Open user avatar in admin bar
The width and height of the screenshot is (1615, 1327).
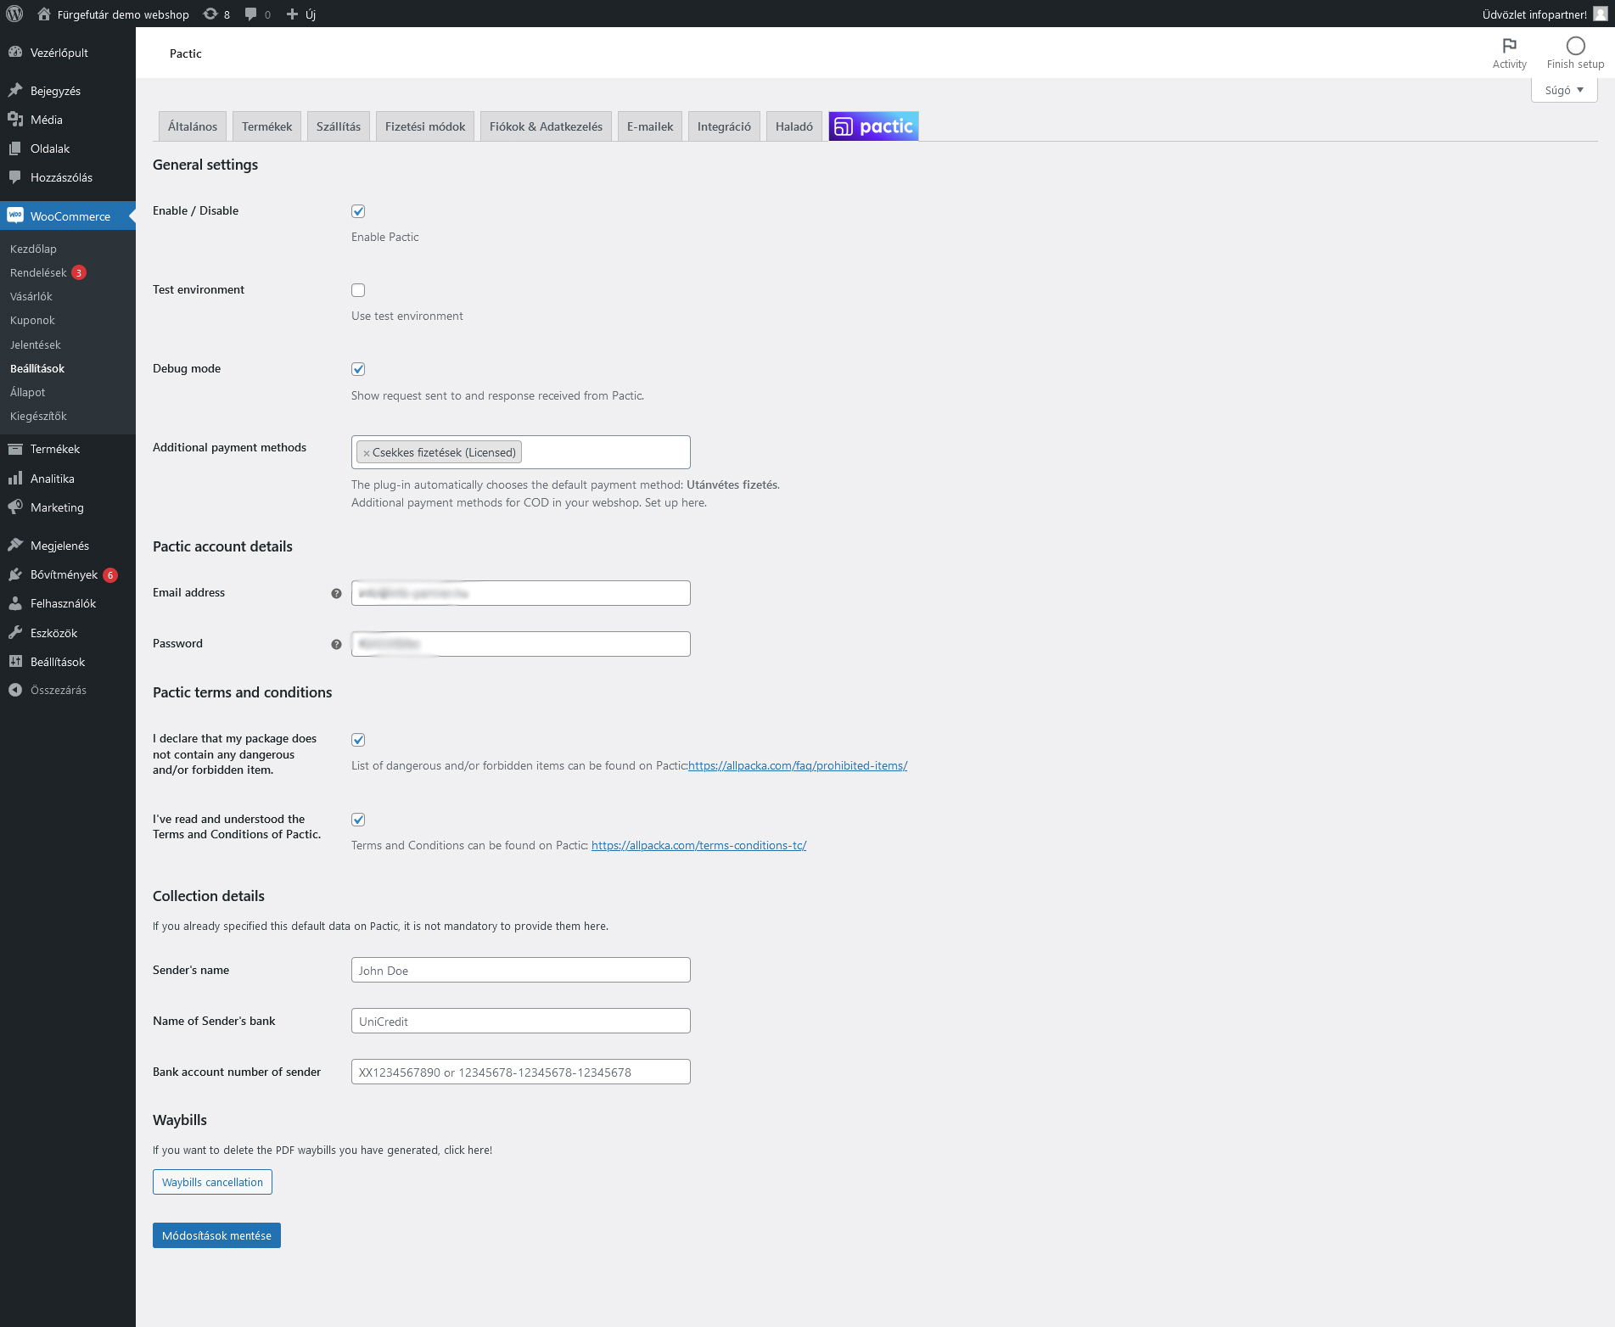coord(1600,14)
